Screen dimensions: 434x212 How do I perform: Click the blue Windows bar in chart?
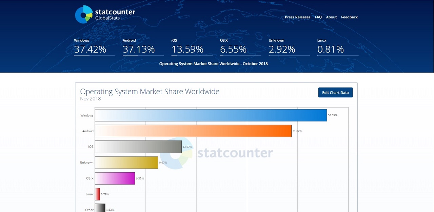point(211,115)
